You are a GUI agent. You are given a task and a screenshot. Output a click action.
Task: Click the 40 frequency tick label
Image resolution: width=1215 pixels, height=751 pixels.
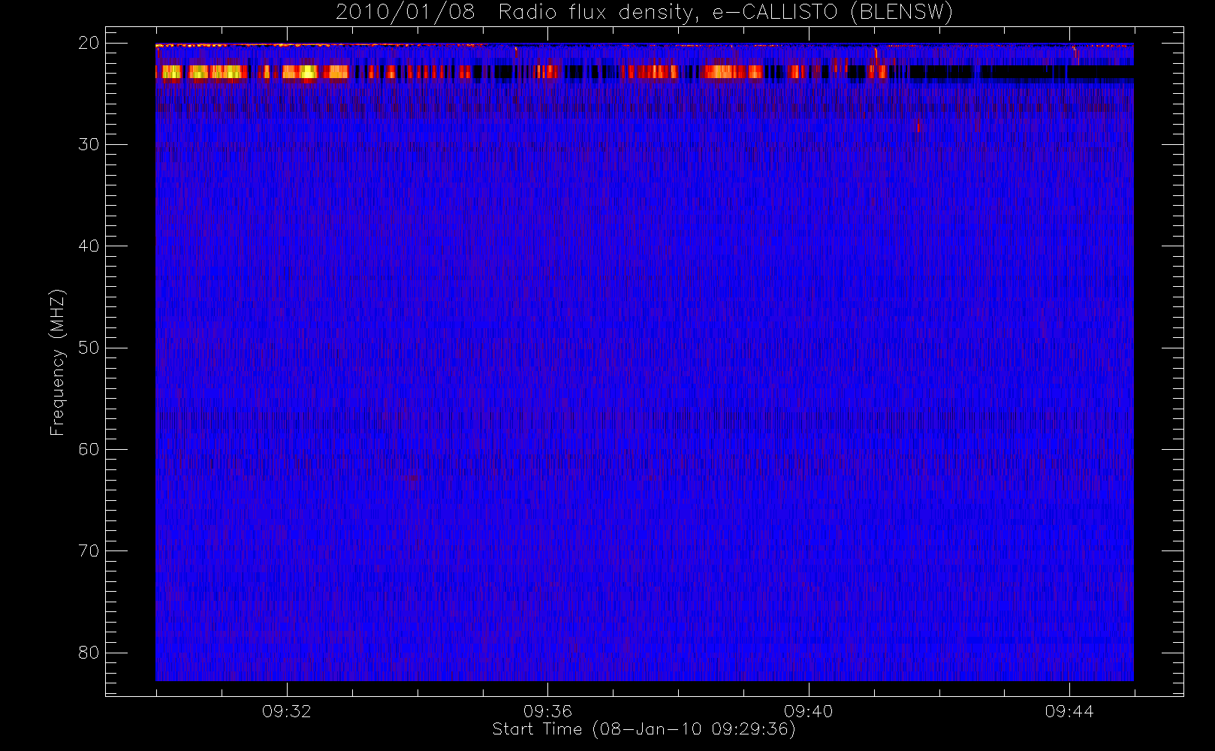click(x=89, y=246)
